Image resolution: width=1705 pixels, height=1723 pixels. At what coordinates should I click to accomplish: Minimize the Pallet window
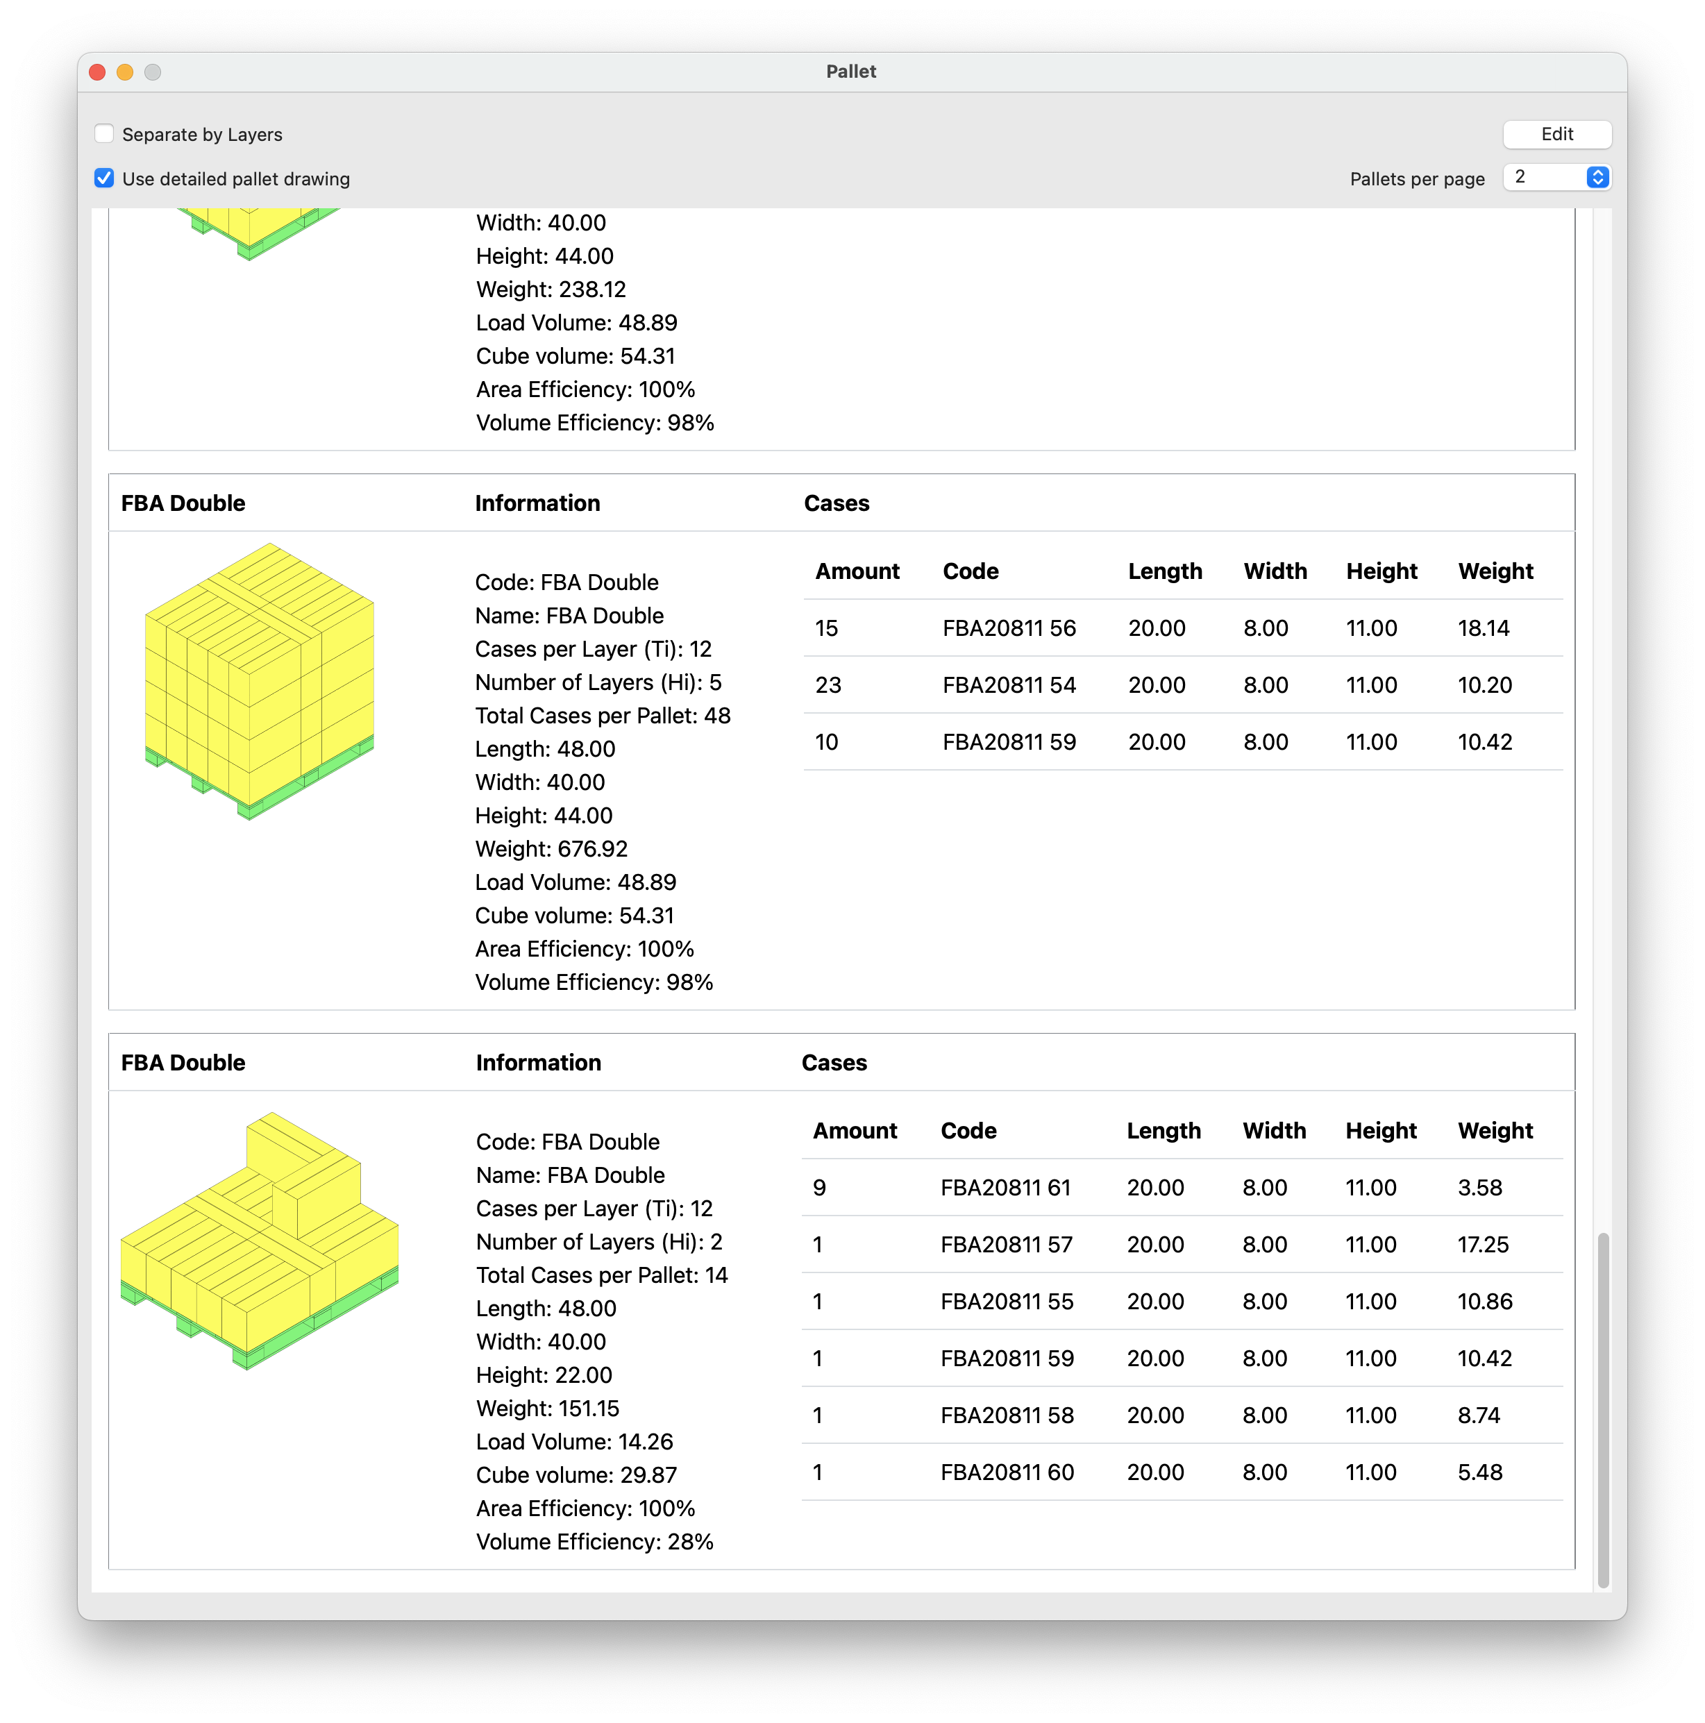pos(126,72)
